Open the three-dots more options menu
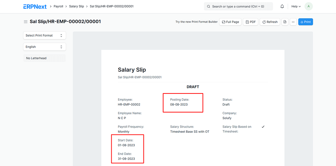 click(293, 22)
